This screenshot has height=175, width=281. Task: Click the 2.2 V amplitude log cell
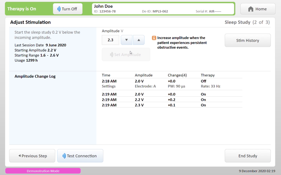(139, 100)
